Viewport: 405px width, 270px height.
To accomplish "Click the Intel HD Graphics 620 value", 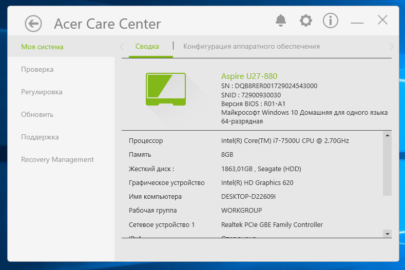I will click(x=257, y=183).
